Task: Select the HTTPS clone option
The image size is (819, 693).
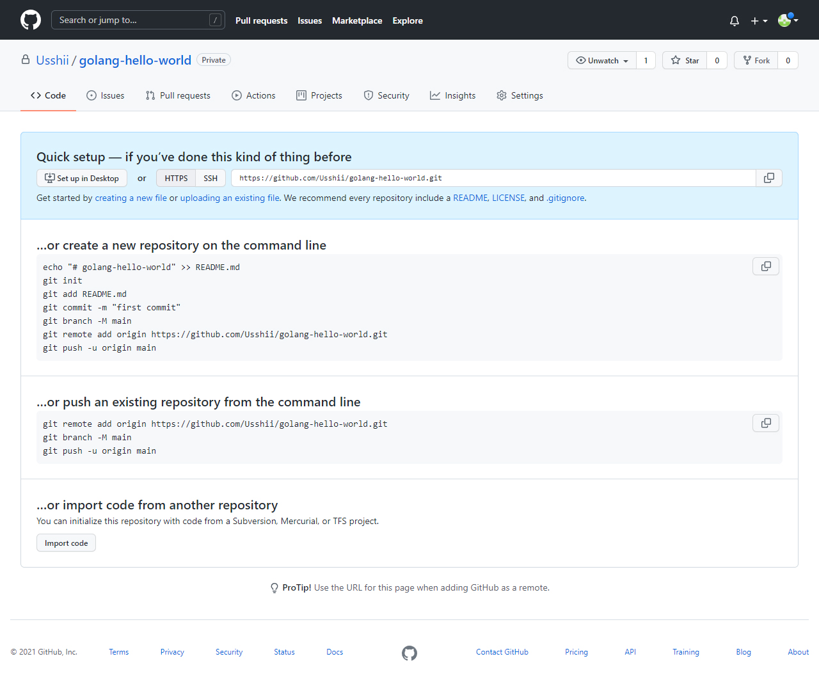Action: coord(176,178)
